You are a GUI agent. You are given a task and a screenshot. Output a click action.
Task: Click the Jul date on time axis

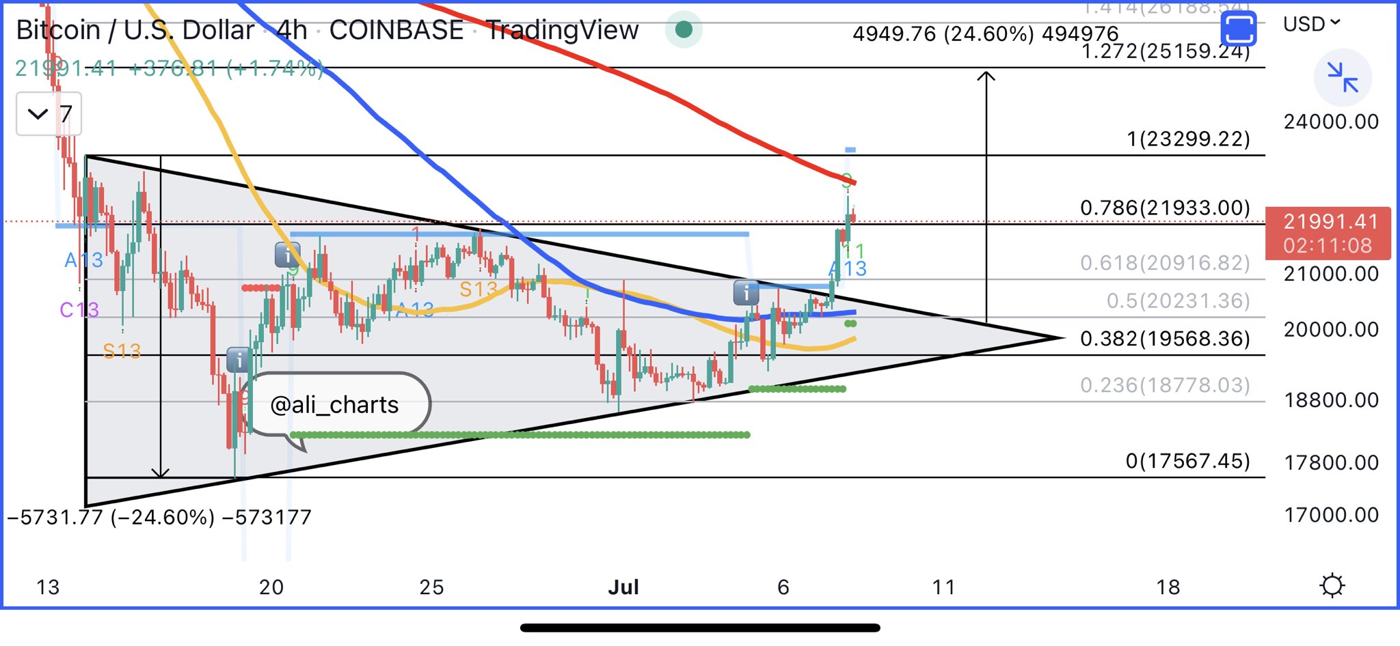623,587
